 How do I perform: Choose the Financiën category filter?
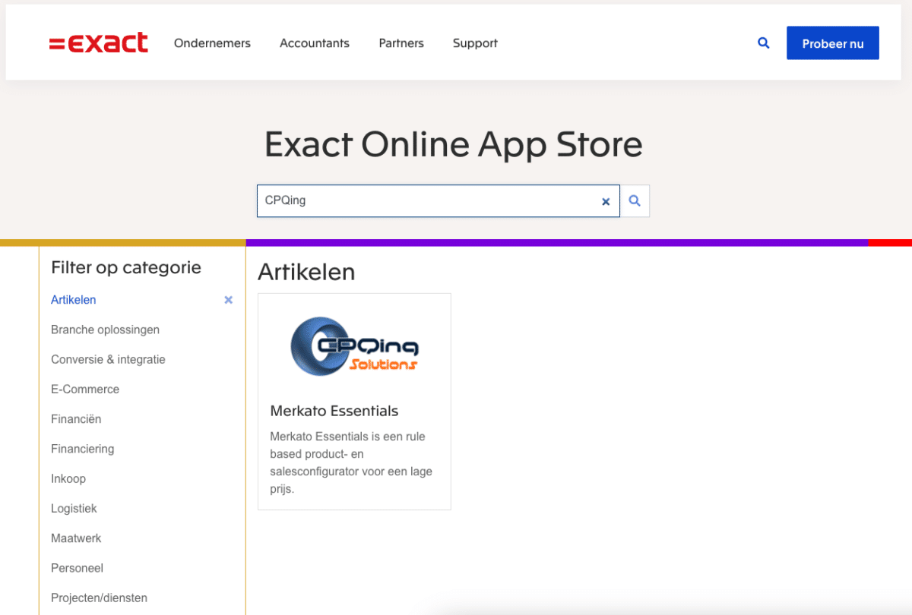(76, 419)
